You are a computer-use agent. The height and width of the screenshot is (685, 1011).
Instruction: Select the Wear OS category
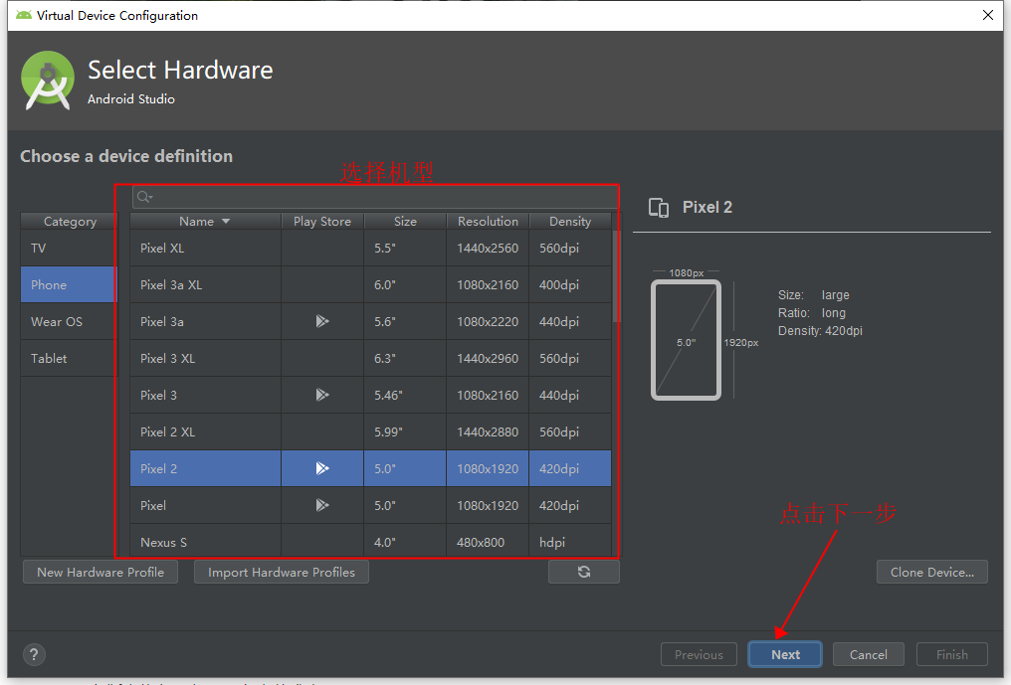click(69, 321)
